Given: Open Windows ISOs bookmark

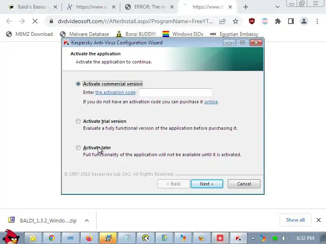Looking at the screenshot, I should [183, 34].
